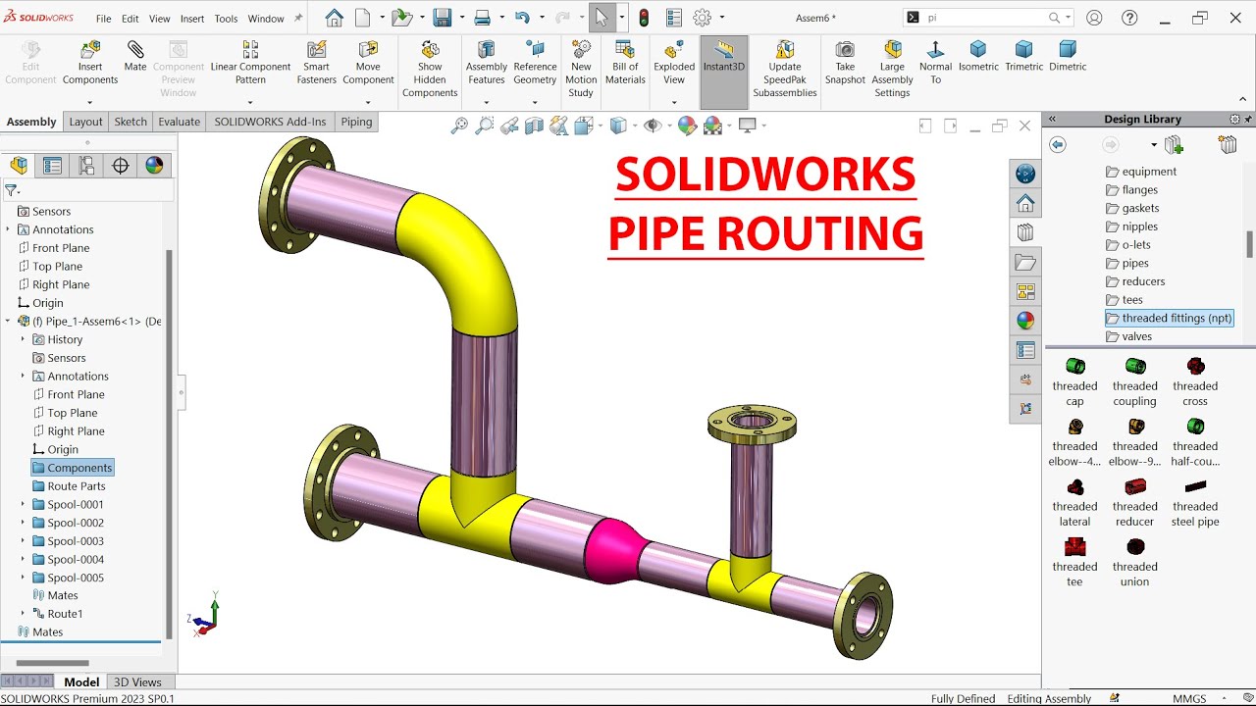Open Reference Geometry tool
The width and height of the screenshot is (1256, 706).
535,63
